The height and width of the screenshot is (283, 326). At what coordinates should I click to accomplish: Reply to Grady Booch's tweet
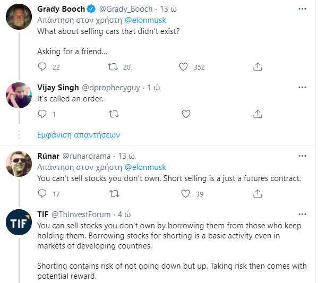click(43, 67)
